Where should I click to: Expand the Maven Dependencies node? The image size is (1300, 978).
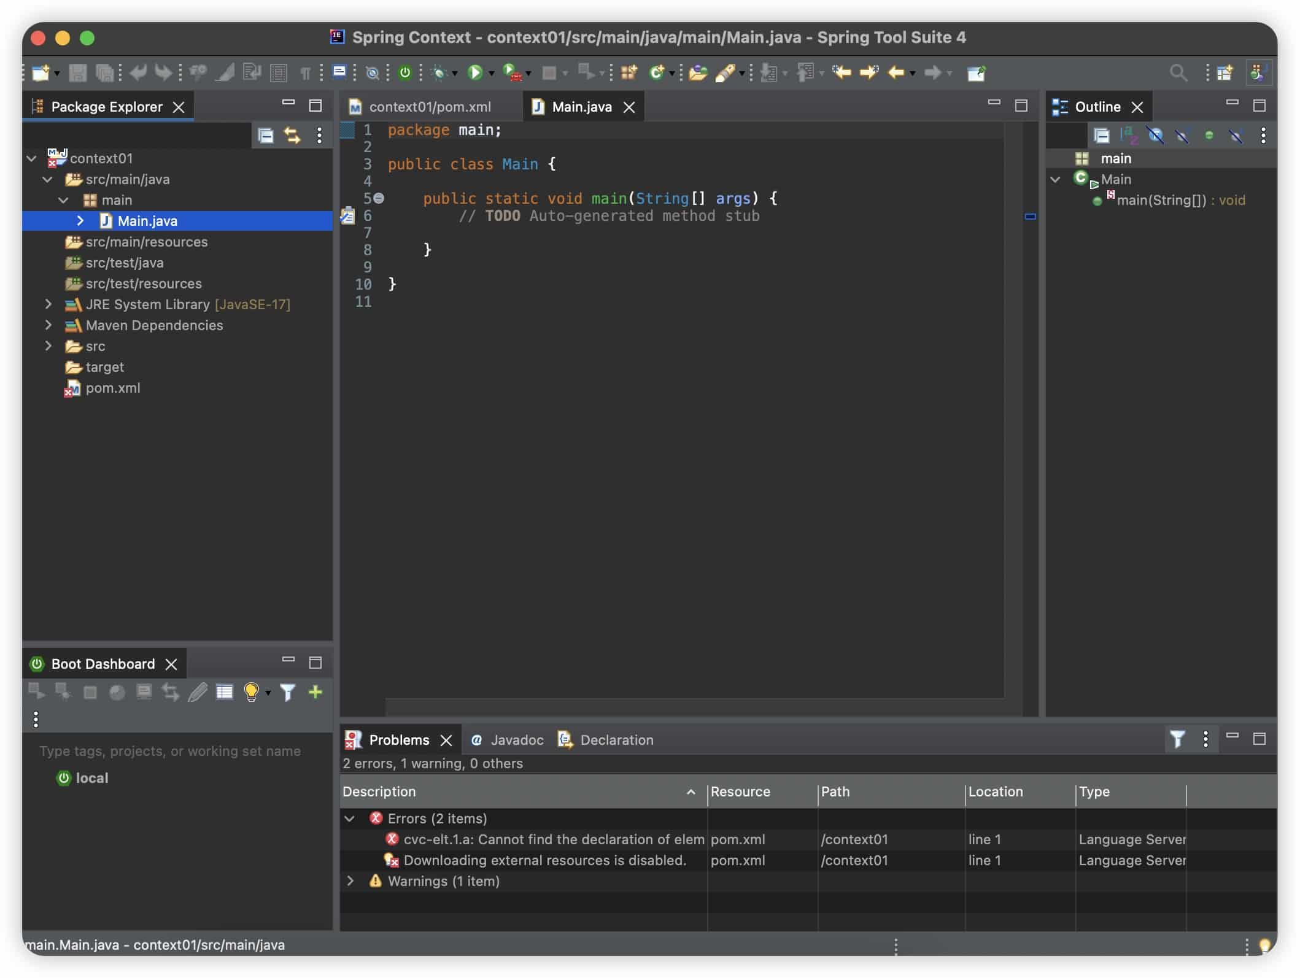tap(48, 325)
